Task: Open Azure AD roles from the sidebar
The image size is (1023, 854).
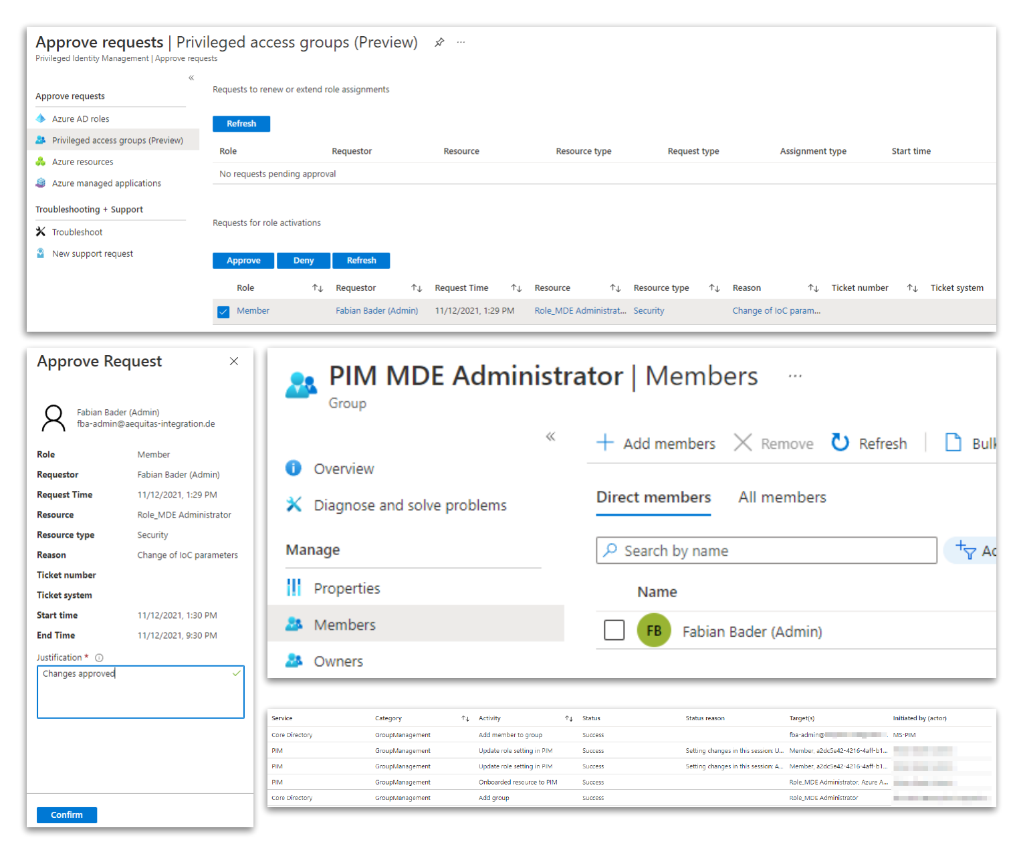Action: (x=80, y=118)
